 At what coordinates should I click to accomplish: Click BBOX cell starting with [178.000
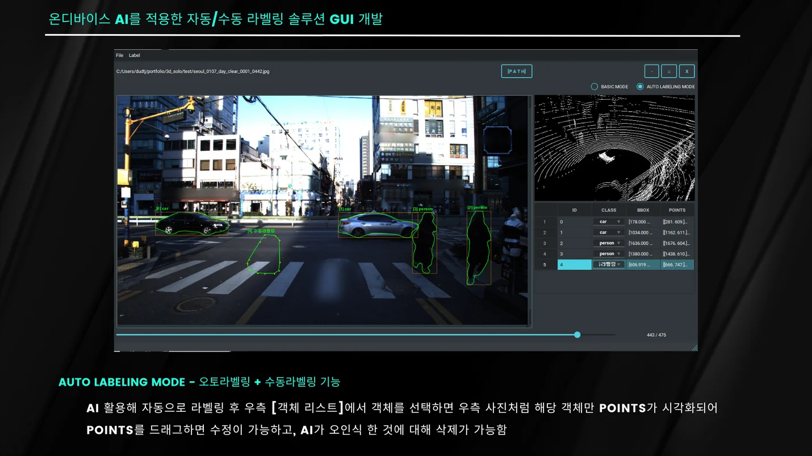[x=643, y=222]
